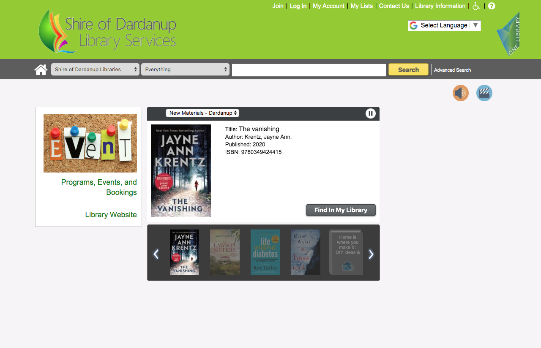Click the Join link
541x348 pixels.
[278, 6]
